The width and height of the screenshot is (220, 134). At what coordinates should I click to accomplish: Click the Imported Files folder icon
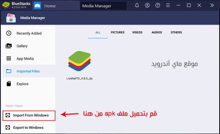click(x=9, y=71)
